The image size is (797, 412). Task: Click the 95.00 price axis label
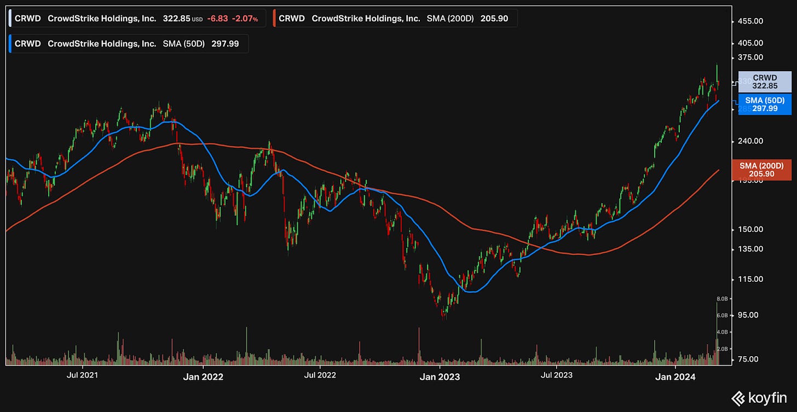point(749,315)
